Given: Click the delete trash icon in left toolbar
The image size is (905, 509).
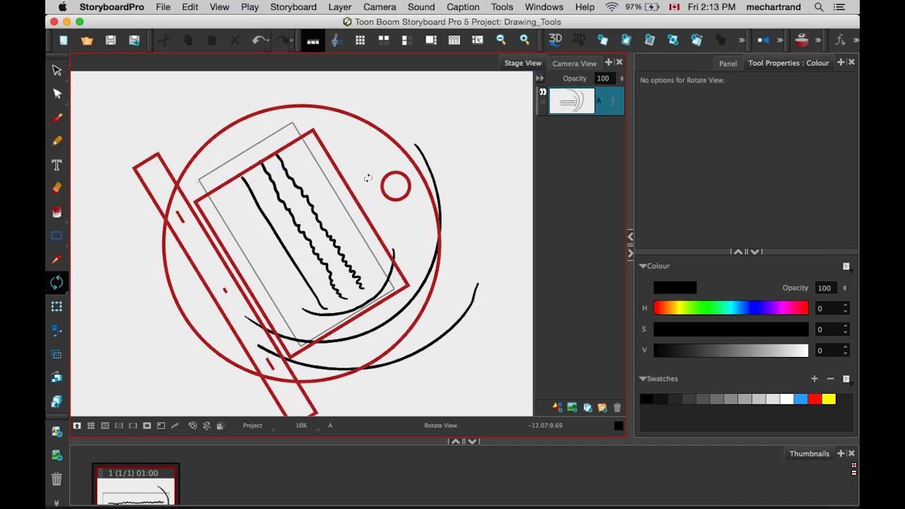Looking at the screenshot, I should point(57,479).
